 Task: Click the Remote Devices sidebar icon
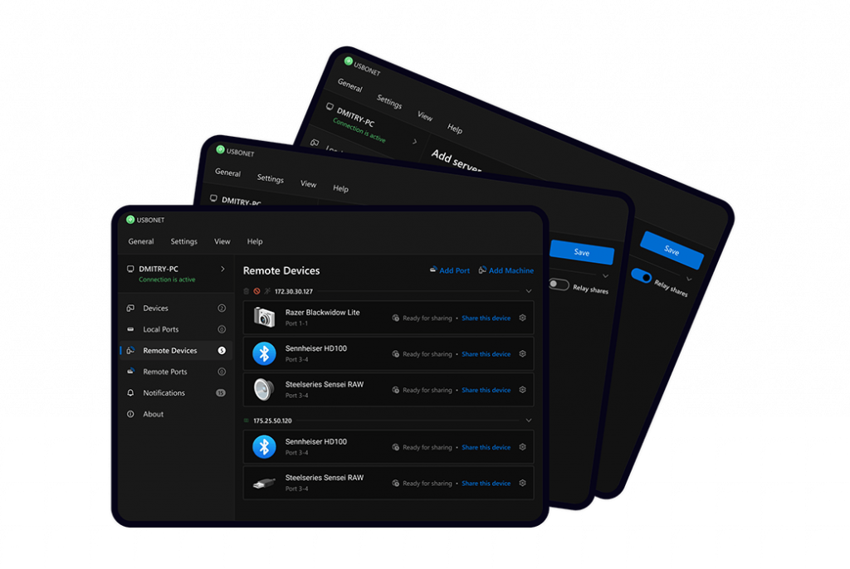pyautogui.click(x=130, y=351)
